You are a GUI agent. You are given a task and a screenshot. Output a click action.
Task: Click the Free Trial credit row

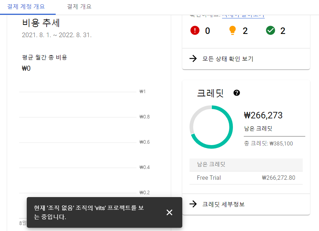click(246, 178)
